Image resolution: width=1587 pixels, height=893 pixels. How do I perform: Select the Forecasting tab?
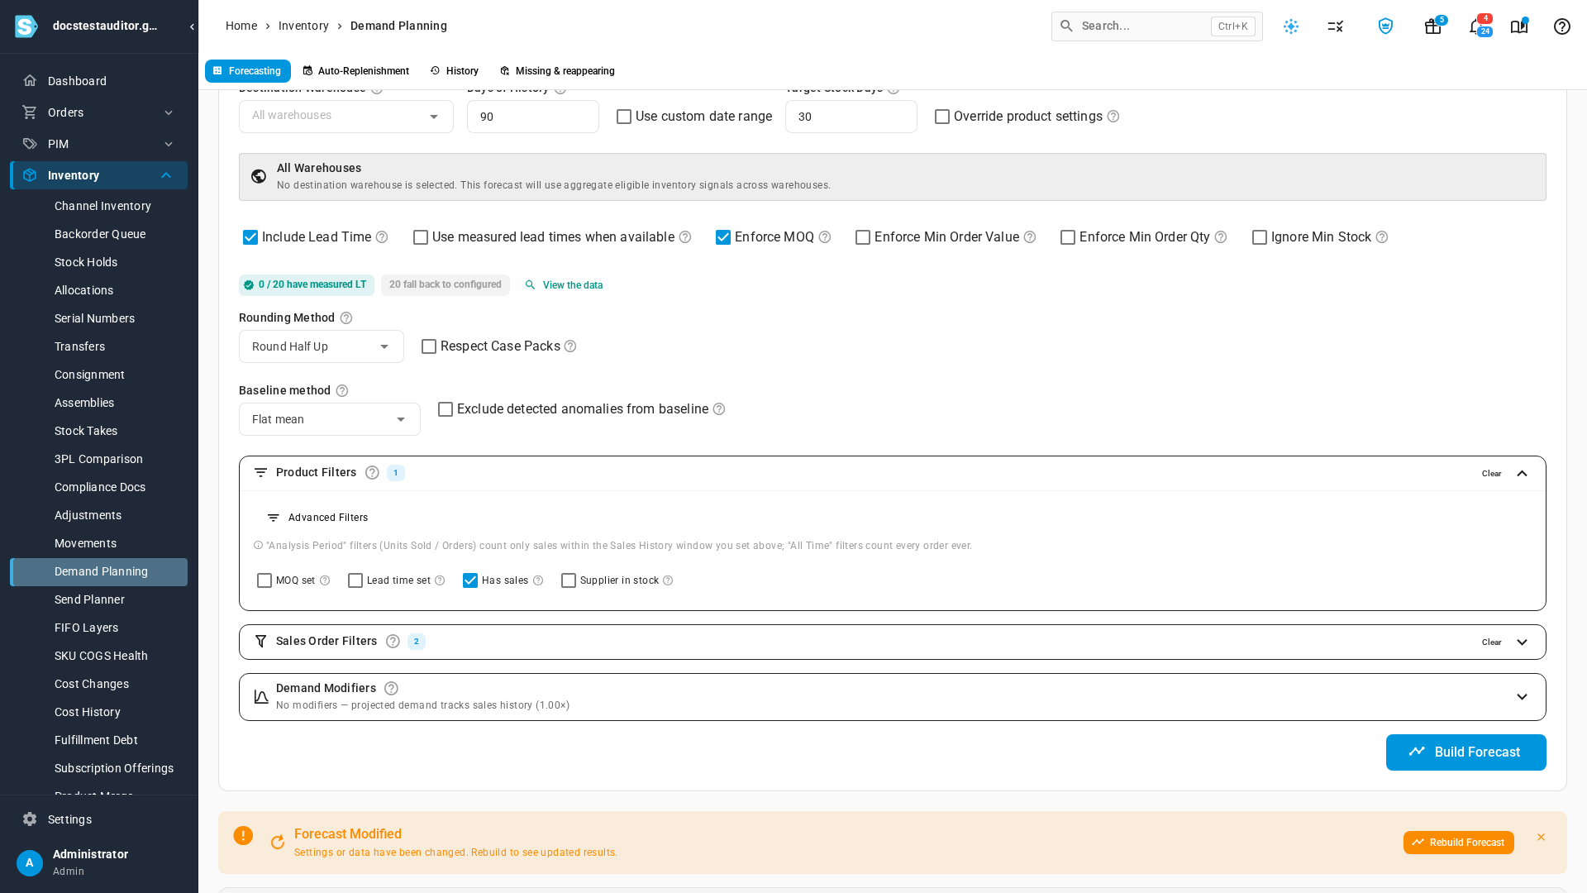[x=248, y=71]
